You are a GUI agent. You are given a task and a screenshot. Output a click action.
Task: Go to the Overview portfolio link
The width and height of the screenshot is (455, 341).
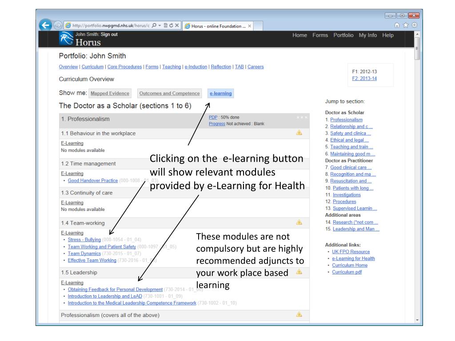pos(68,67)
